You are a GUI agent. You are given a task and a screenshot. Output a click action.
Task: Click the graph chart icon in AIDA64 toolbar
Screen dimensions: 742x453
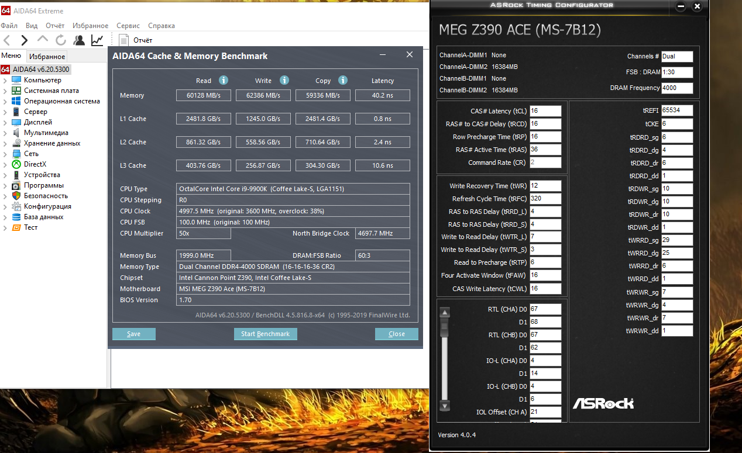(x=97, y=40)
